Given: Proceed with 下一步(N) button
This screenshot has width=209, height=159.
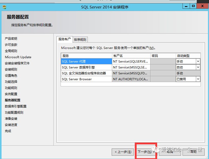Looking at the screenshot, I should [146, 152].
